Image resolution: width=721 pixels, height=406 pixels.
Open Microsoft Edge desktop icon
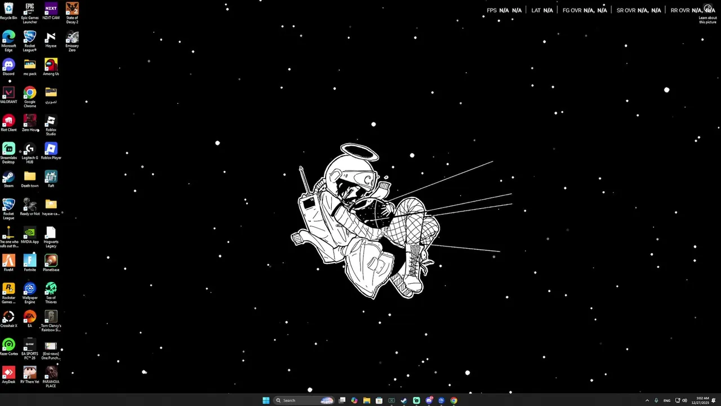tap(8, 41)
